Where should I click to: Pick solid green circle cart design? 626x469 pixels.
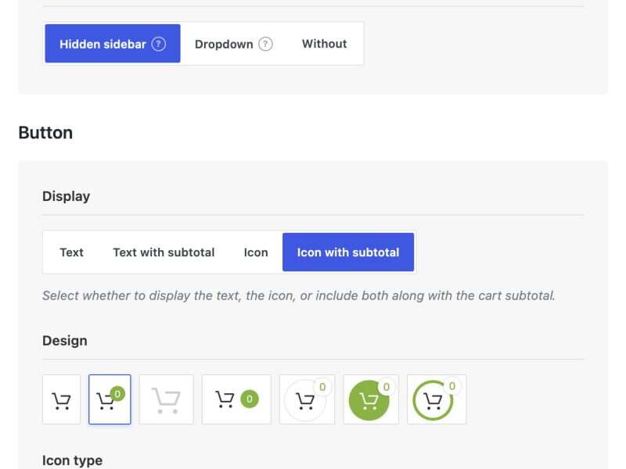(x=371, y=399)
